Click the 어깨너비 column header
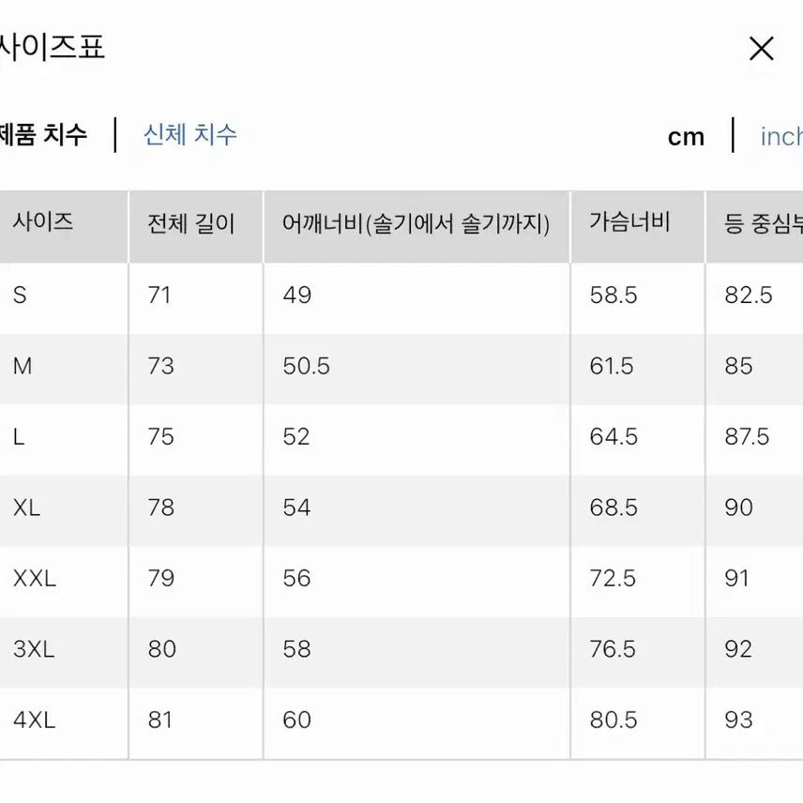Screen dimensions: 803x803 tap(416, 224)
